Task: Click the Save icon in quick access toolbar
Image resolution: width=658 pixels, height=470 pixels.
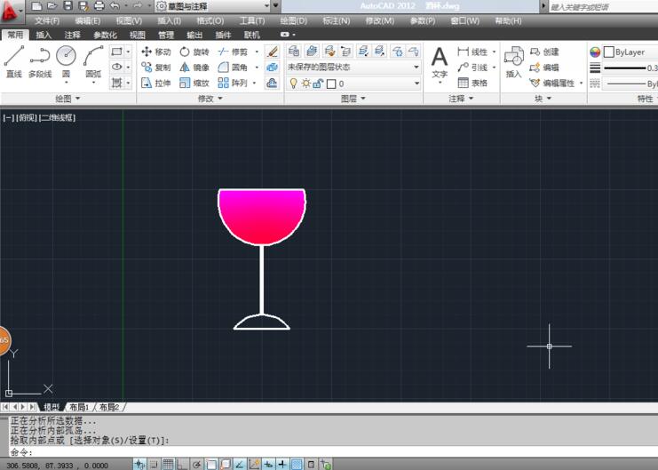Action: [x=68, y=6]
